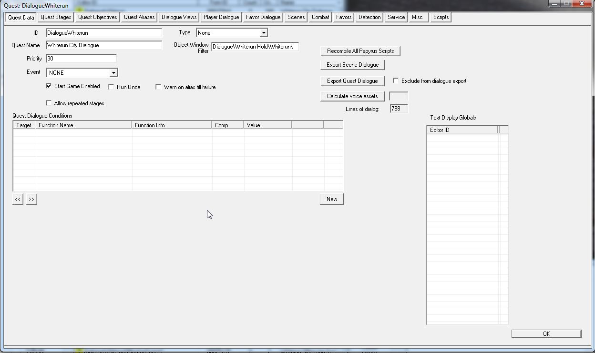Click Export Quest Dialogue button
Image resolution: width=595 pixels, height=353 pixels.
point(352,81)
